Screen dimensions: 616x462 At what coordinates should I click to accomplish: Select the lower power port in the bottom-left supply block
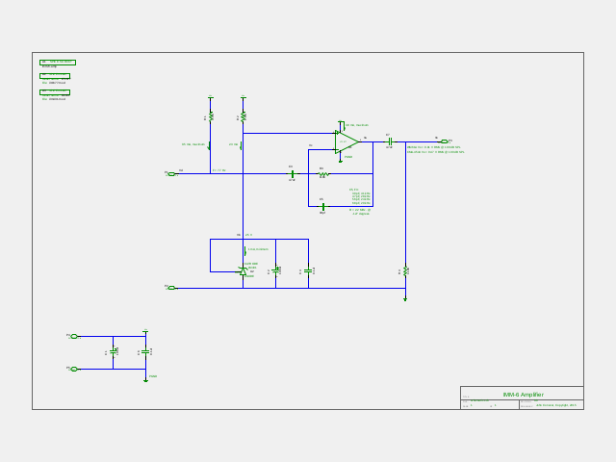point(74,369)
